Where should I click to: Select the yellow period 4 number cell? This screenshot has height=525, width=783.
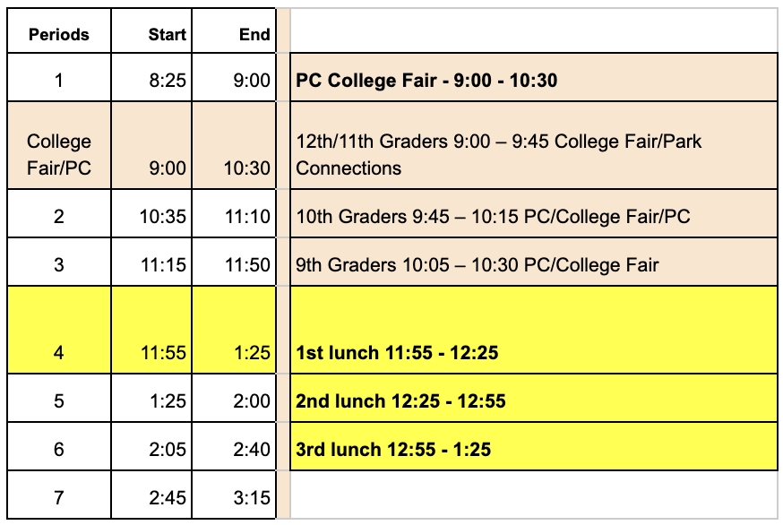pyautogui.click(x=59, y=330)
